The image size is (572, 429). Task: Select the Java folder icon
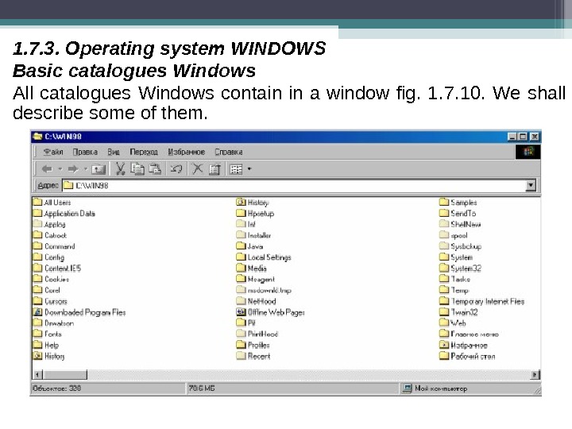pos(242,246)
